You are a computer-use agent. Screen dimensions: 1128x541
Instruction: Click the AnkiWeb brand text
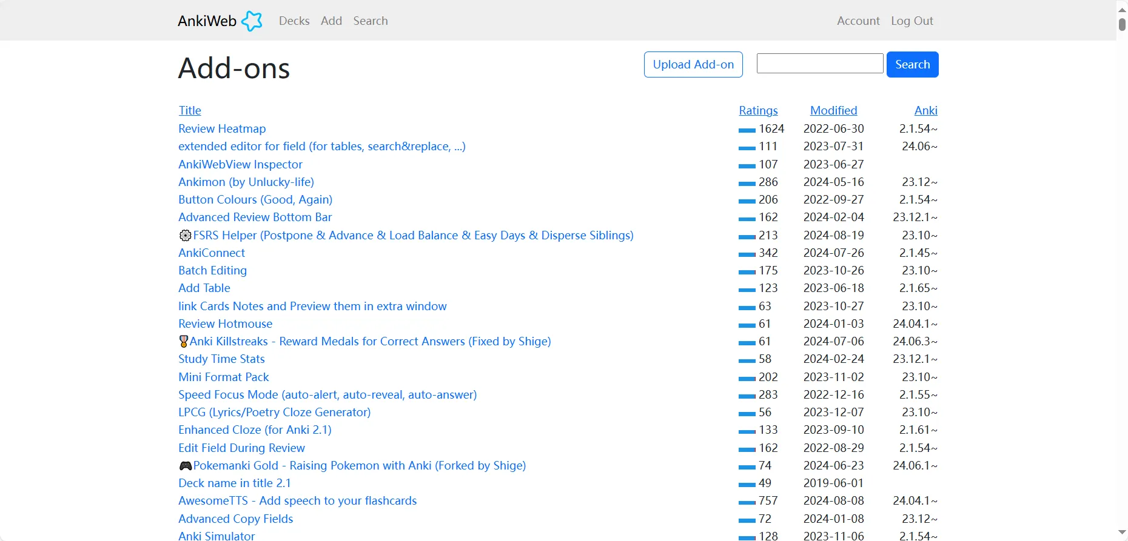pos(207,21)
